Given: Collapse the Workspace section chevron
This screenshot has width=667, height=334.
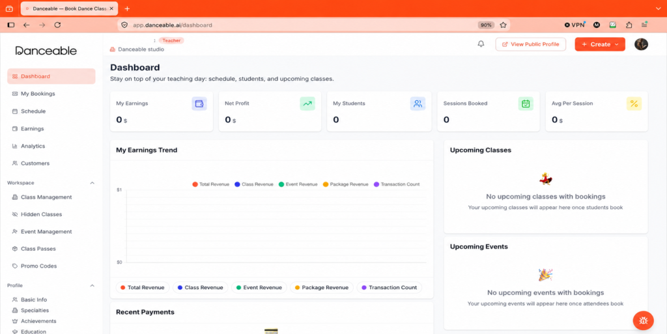Looking at the screenshot, I should pyautogui.click(x=92, y=183).
